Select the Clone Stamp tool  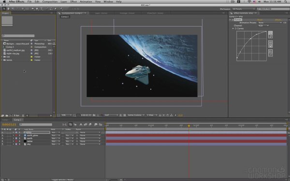pyautogui.click(x=51, y=9)
